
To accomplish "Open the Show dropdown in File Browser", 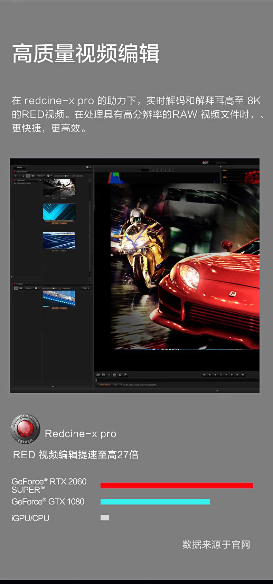I will coord(41,176).
